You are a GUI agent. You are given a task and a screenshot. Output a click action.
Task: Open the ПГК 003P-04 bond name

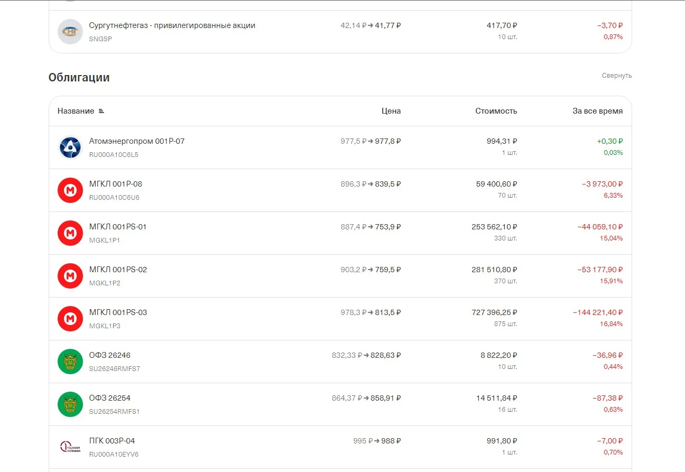(112, 441)
